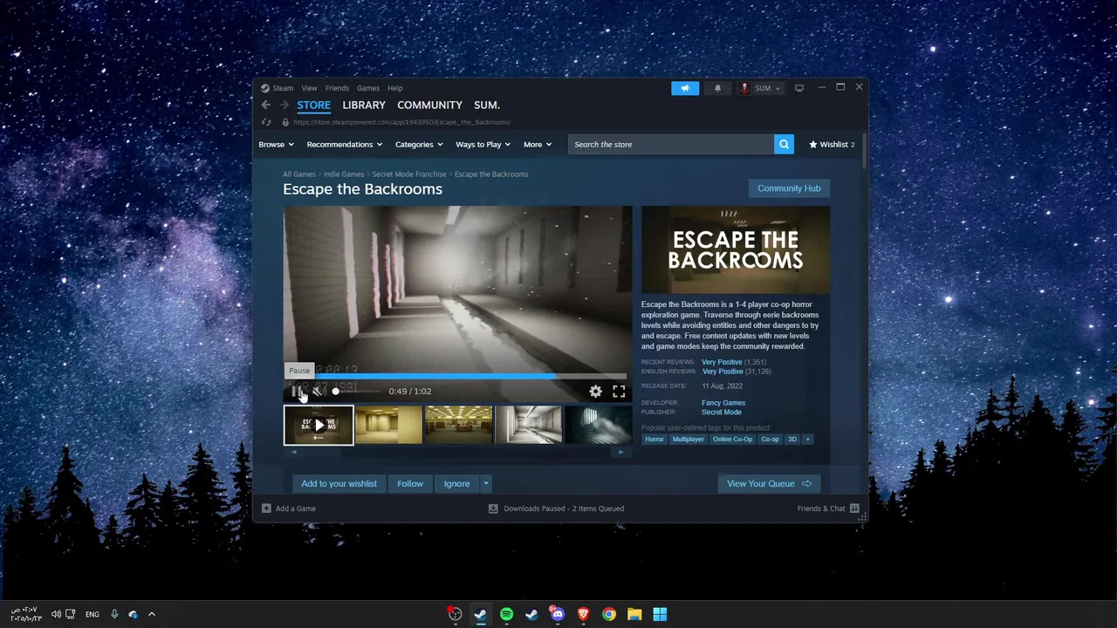Open Discord from the taskbar

pos(558,614)
